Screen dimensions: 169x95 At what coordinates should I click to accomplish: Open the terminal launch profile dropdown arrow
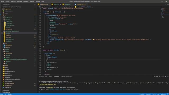coord(161,77)
